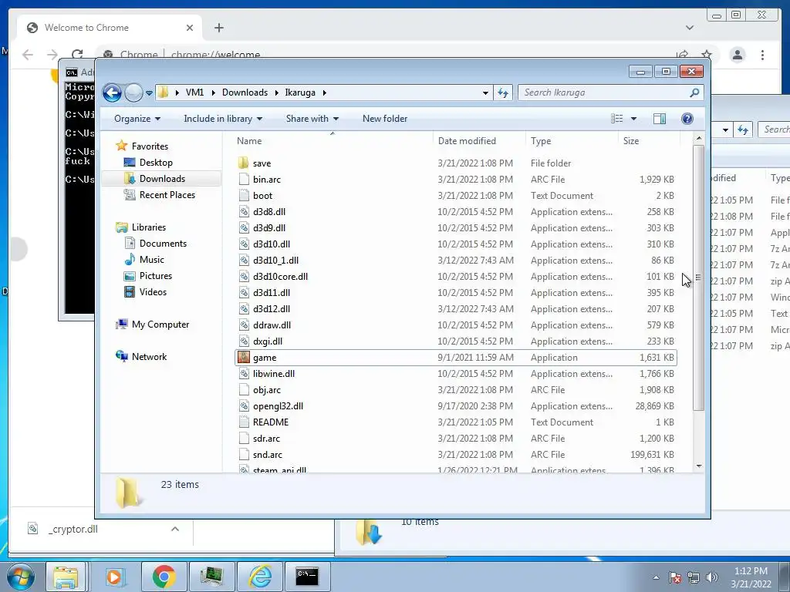Open the Windows Start menu orb
Screen dimensions: 790x592
click(21, 577)
